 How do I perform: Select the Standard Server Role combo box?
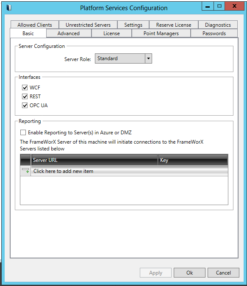pos(123,58)
